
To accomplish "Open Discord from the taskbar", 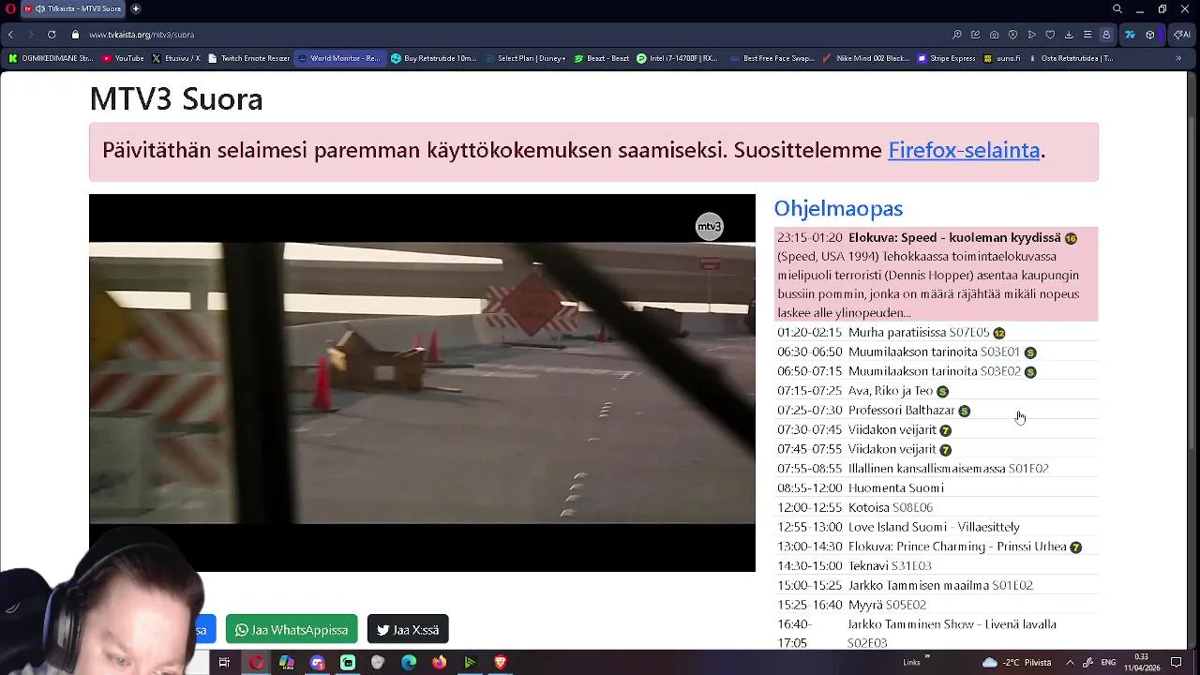I will point(317,663).
